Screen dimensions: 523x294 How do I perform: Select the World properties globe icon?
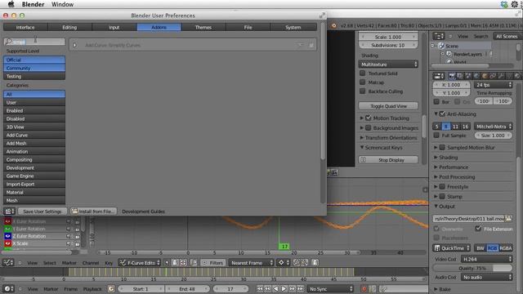coord(476,76)
